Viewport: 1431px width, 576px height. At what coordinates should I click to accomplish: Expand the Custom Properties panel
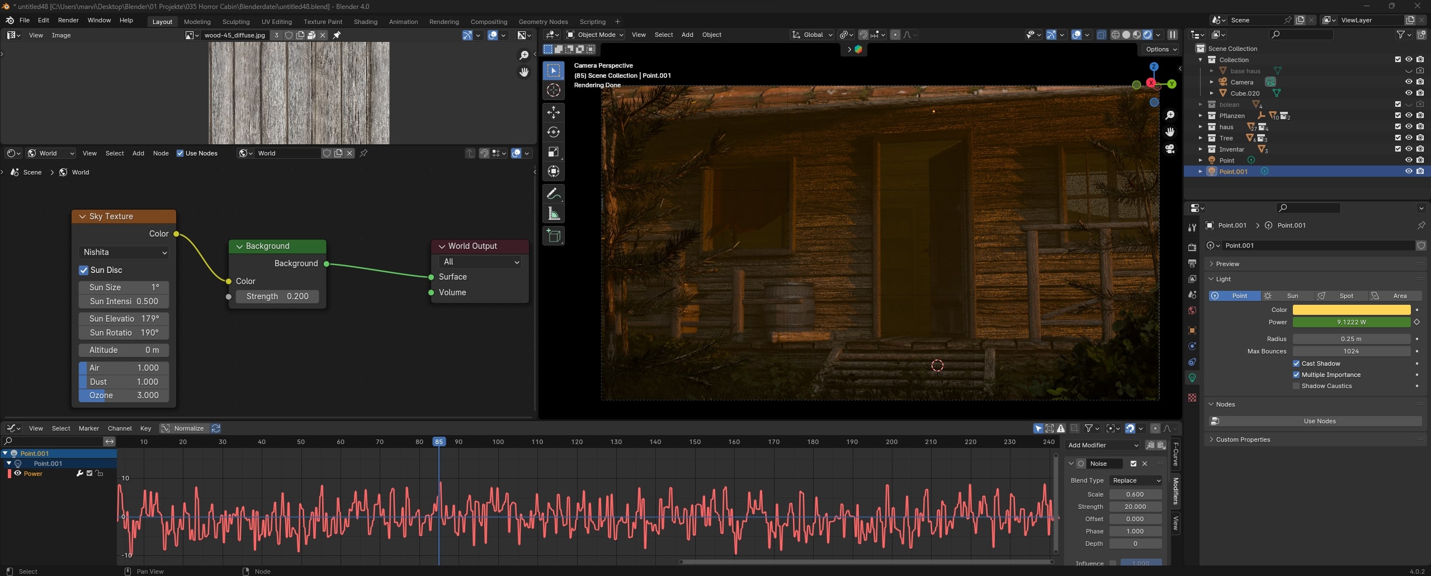pyautogui.click(x=1243, y=440)
